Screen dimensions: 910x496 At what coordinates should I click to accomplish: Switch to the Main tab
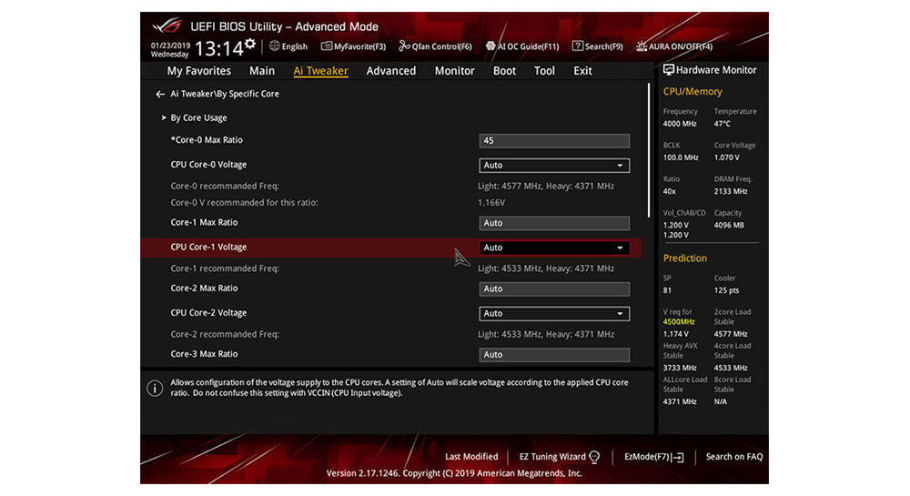262,71
